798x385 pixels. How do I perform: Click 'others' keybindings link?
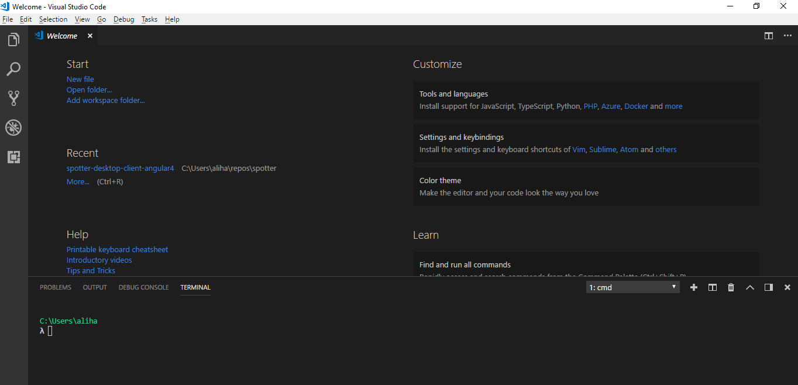tap(666, 149)
